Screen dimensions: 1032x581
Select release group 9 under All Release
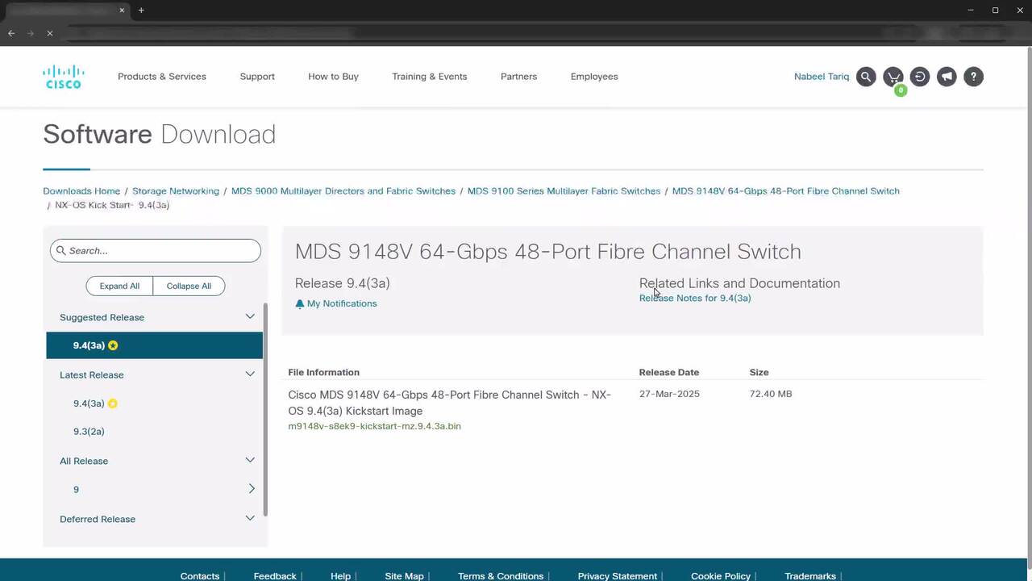76,490
